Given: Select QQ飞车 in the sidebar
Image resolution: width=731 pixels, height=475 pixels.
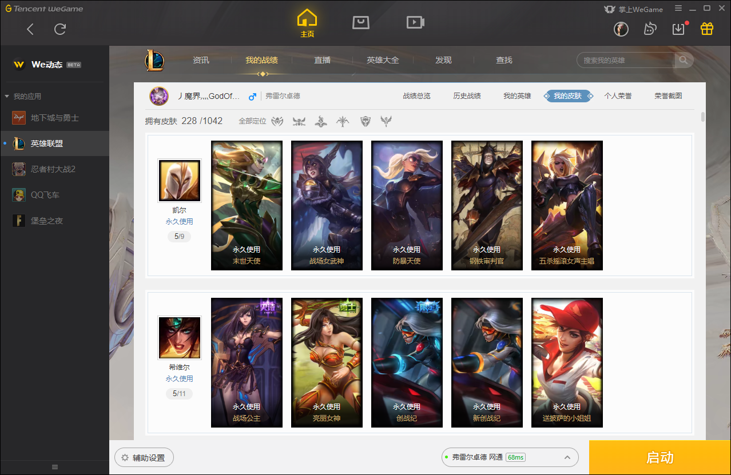Looking at the screenshot, I should pyautogui.click(x=54, y=195).
